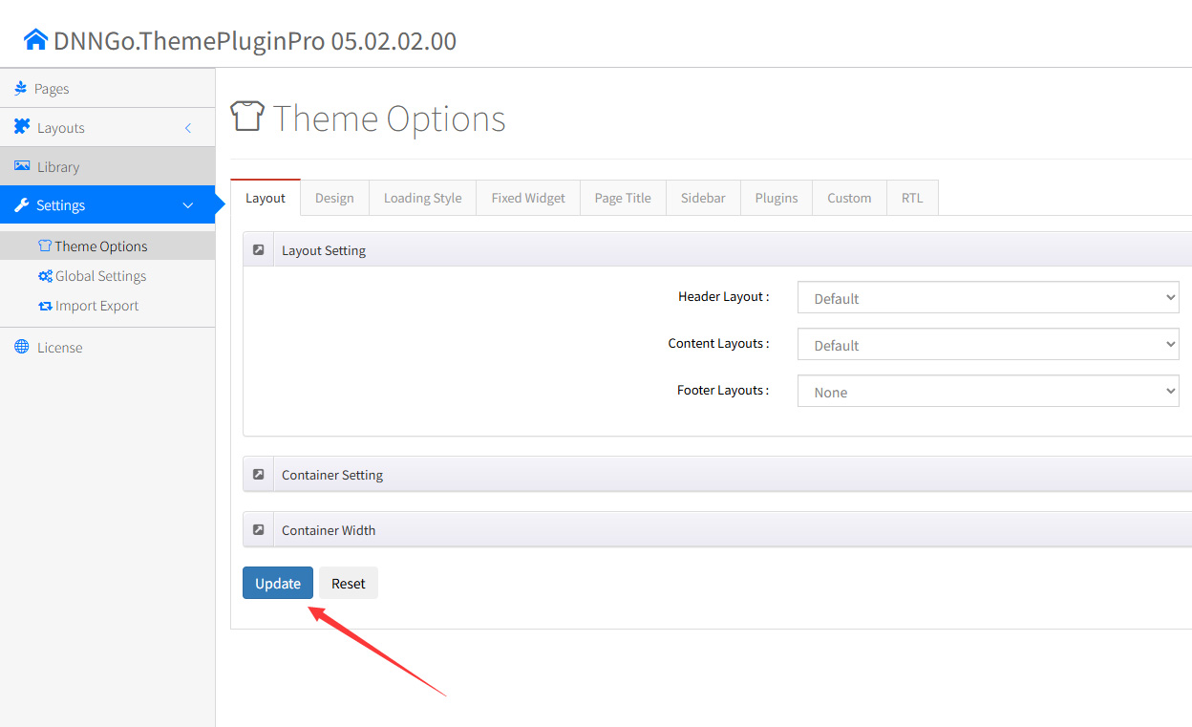Go to License in the sidebar
The image size is (1192, 727).
tap(107, 347)
